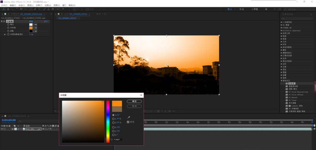Click the midtones eyedropper in Effect Controls
This screenshot has height=150, width=316.
[x=35, y=28]
